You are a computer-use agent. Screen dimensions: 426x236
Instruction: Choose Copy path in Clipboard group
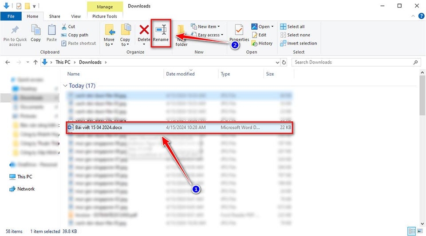click(75, 35)
